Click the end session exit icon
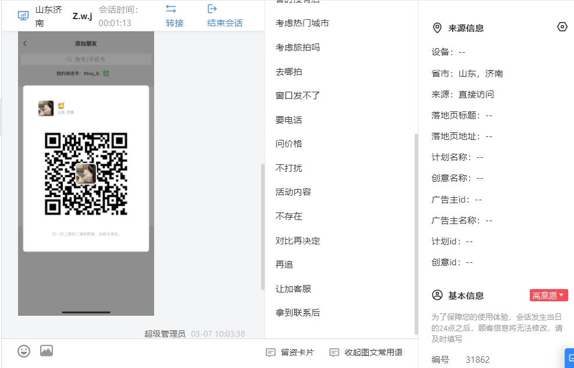This screenshot has width=574, height=368. [212, 9]
